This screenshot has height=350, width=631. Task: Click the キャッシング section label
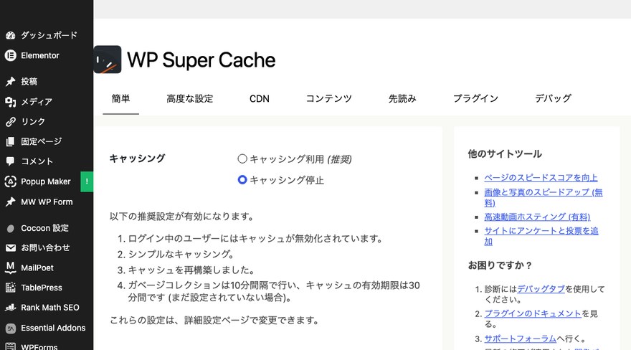tap(137, 159)
